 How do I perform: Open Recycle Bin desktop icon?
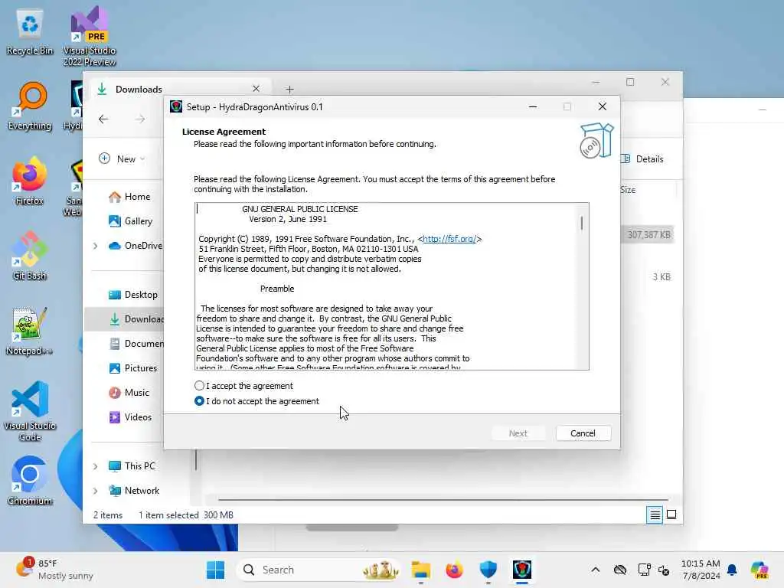[x=30, y=32]
